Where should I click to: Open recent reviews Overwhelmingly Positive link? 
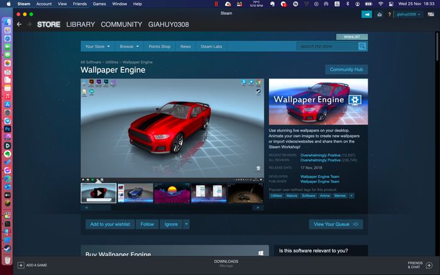tap(320, 155)
